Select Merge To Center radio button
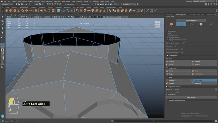Image resolution: width=218 pixels, height=123 pixels. (x=174, y=92)
